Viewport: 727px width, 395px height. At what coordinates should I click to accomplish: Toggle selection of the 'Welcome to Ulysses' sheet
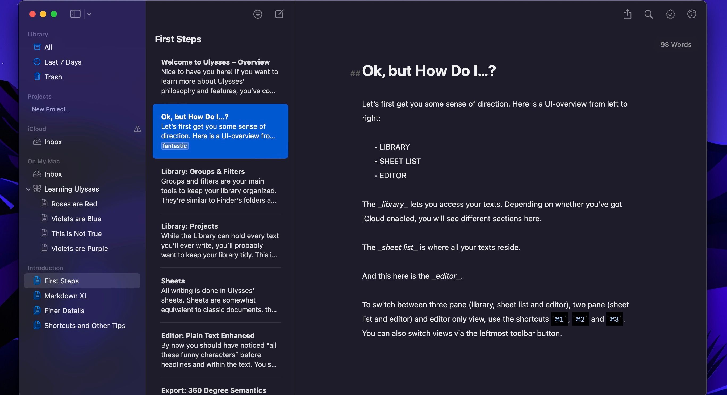click(220, 76)
